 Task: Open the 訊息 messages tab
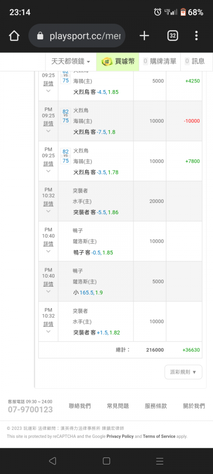[x=195, y=61]
